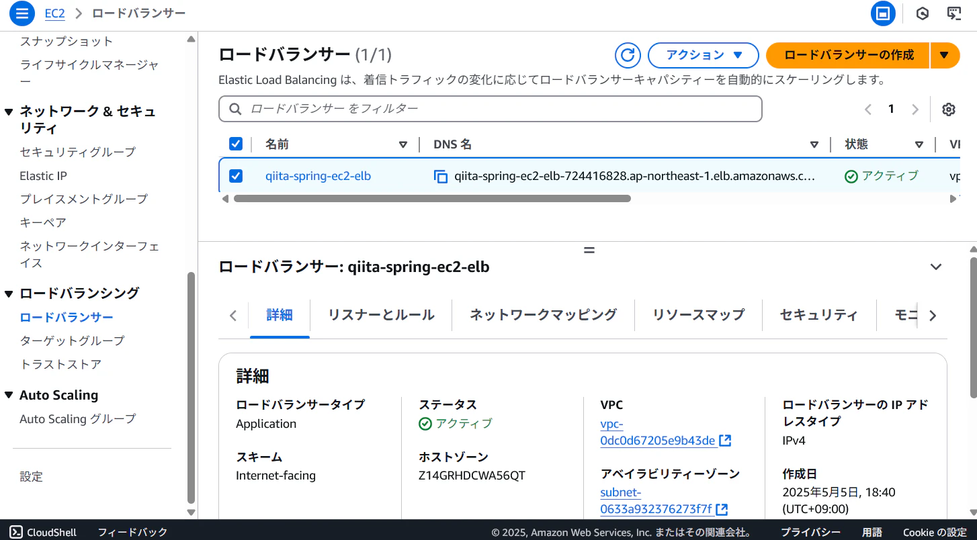
Task: Open 設定 in the sidebar
Action: [x=31, y=477]
